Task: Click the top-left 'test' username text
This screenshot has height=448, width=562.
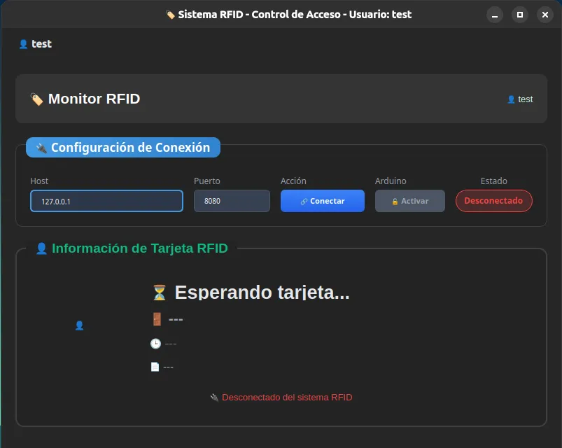Action: click(x=41, y=43)
